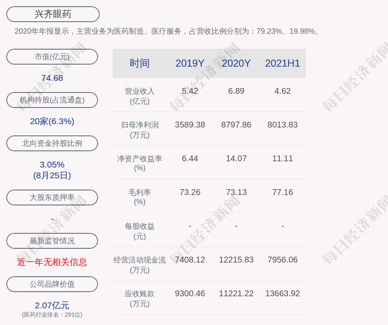Click the 兴齐眼药 company name label
Image resolution: width=388 pixels, height=325 pixels.
click(x=53, y=14)
